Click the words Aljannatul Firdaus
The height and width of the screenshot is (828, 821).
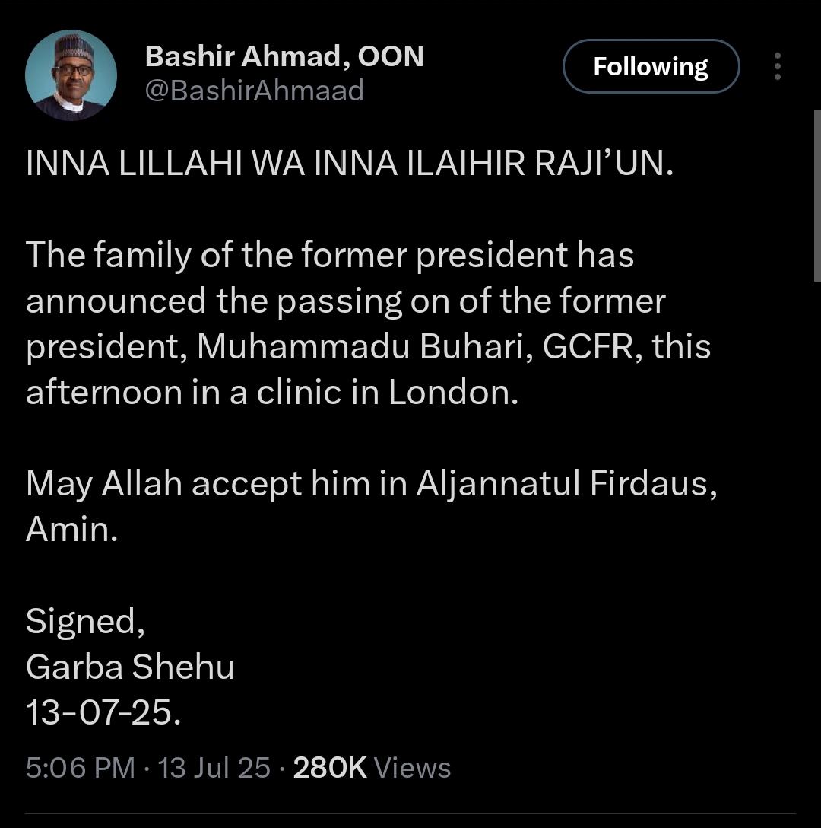566,484
